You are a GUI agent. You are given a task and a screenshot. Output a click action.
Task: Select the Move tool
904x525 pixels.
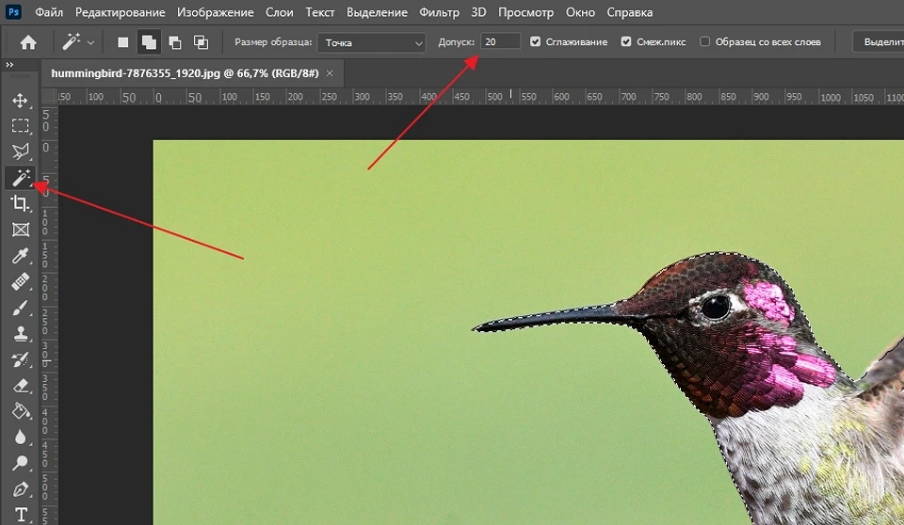pos(20,101)
